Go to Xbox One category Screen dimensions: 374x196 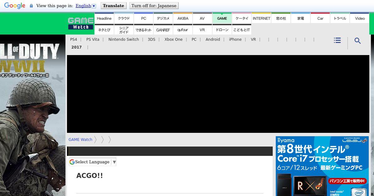click(174, 40)
